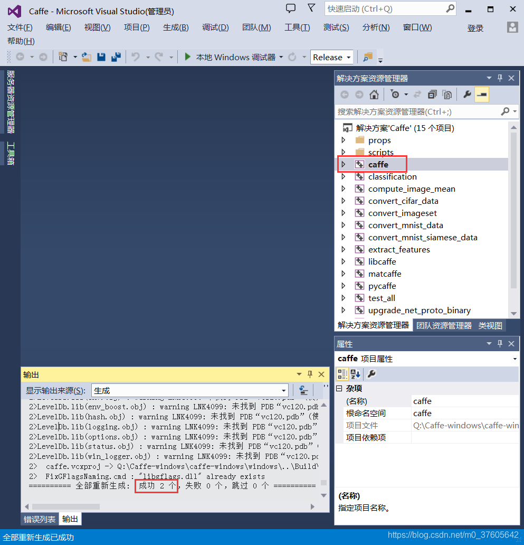The height and width of the screenshot is (545, 524).
Task: Expand the props folder node
Action: tap(344, 140)
